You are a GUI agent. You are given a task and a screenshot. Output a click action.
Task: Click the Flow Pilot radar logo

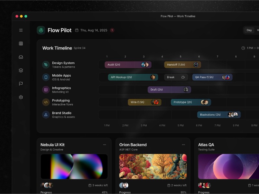pos(41,30)
